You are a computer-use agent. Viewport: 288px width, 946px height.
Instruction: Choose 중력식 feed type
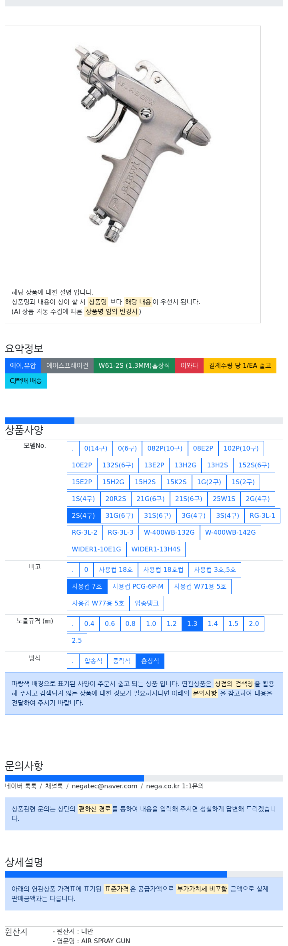(122, 661)
